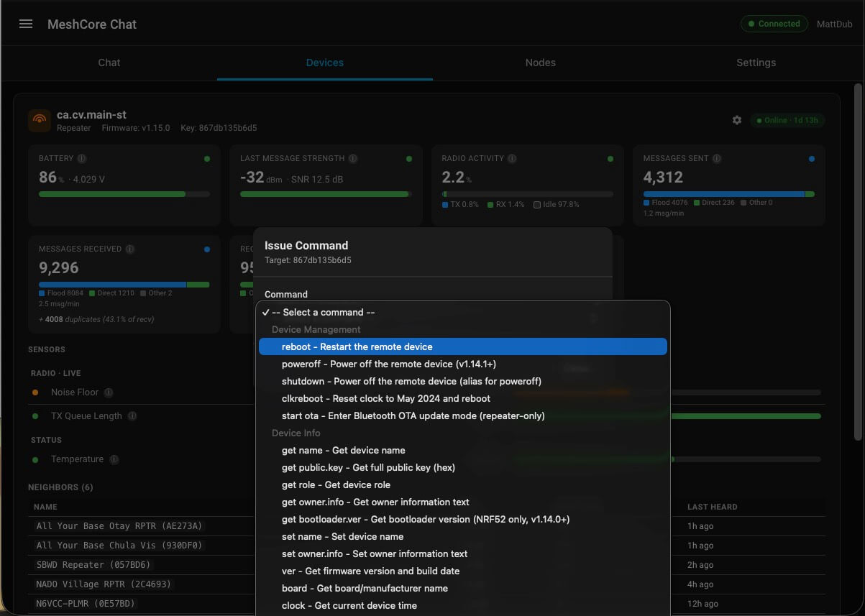Choose set owner.info option
This screenshot has height=616, width=865.
pos(463,553)
